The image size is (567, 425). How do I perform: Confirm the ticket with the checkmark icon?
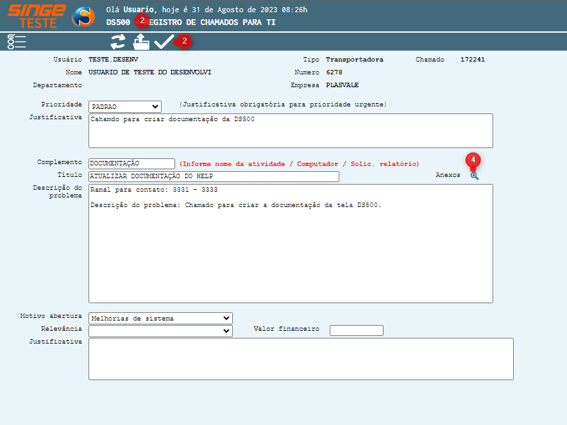pos(164,42)
